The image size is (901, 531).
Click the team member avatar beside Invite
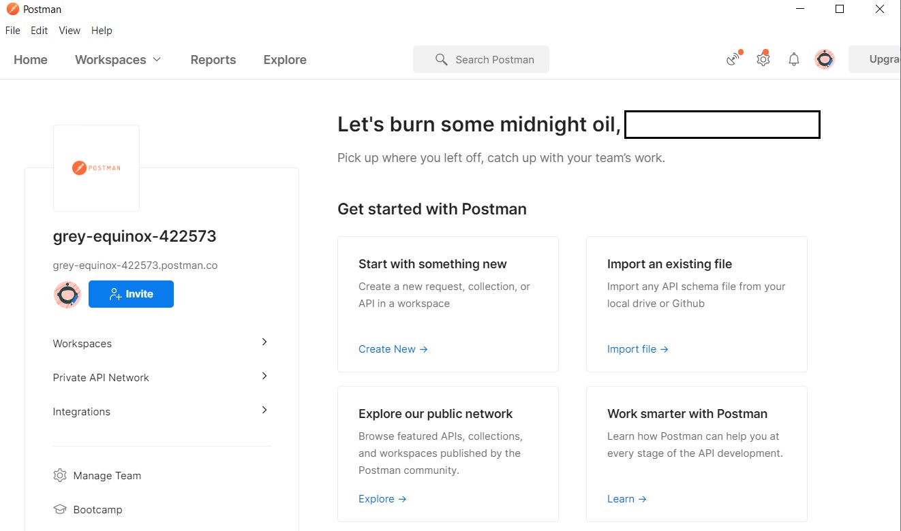tap(67, 294)
